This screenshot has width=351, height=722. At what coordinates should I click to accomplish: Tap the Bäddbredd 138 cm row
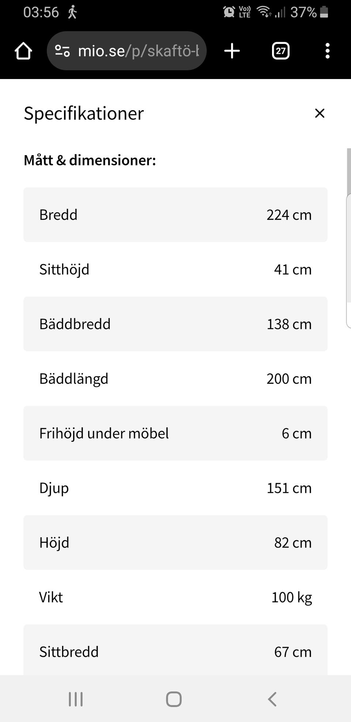(175, 324)
